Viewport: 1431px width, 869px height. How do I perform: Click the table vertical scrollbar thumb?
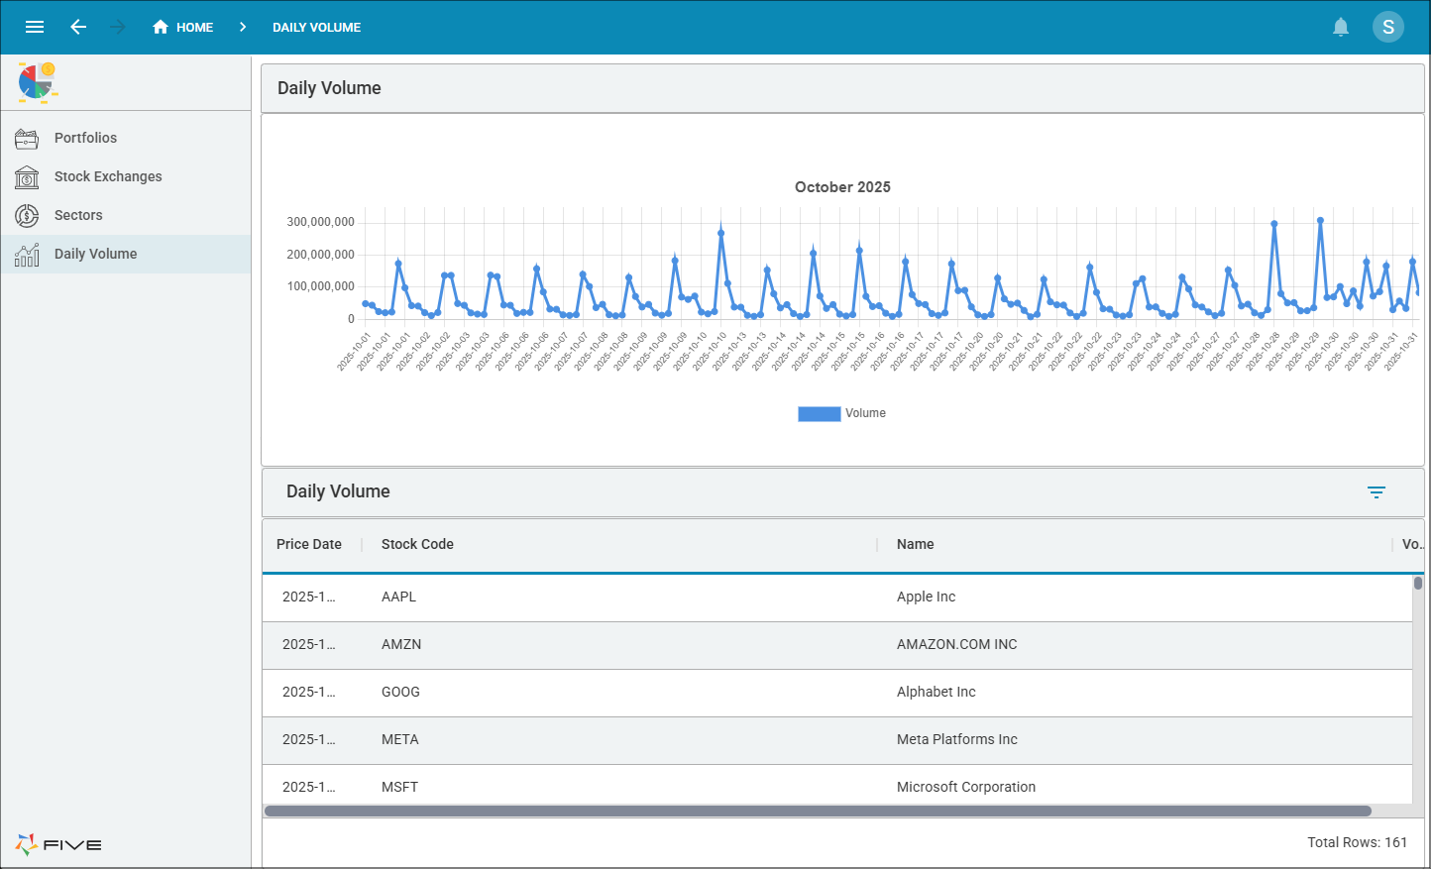(x=1418, y=583)
